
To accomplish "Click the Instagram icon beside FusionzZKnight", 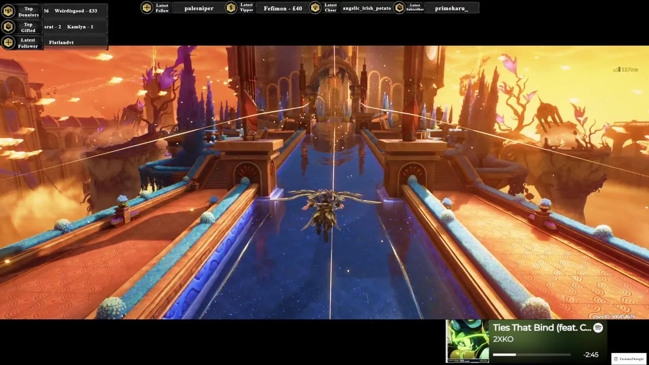I will 616,359.
